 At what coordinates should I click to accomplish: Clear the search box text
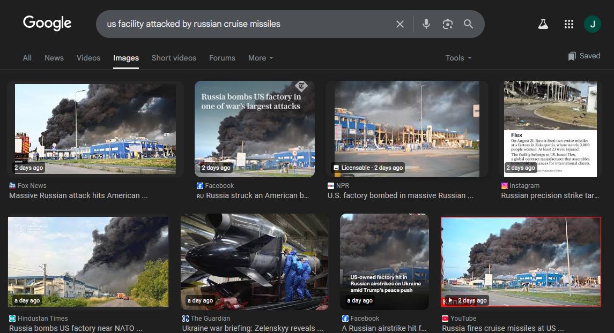click(400, 24)
